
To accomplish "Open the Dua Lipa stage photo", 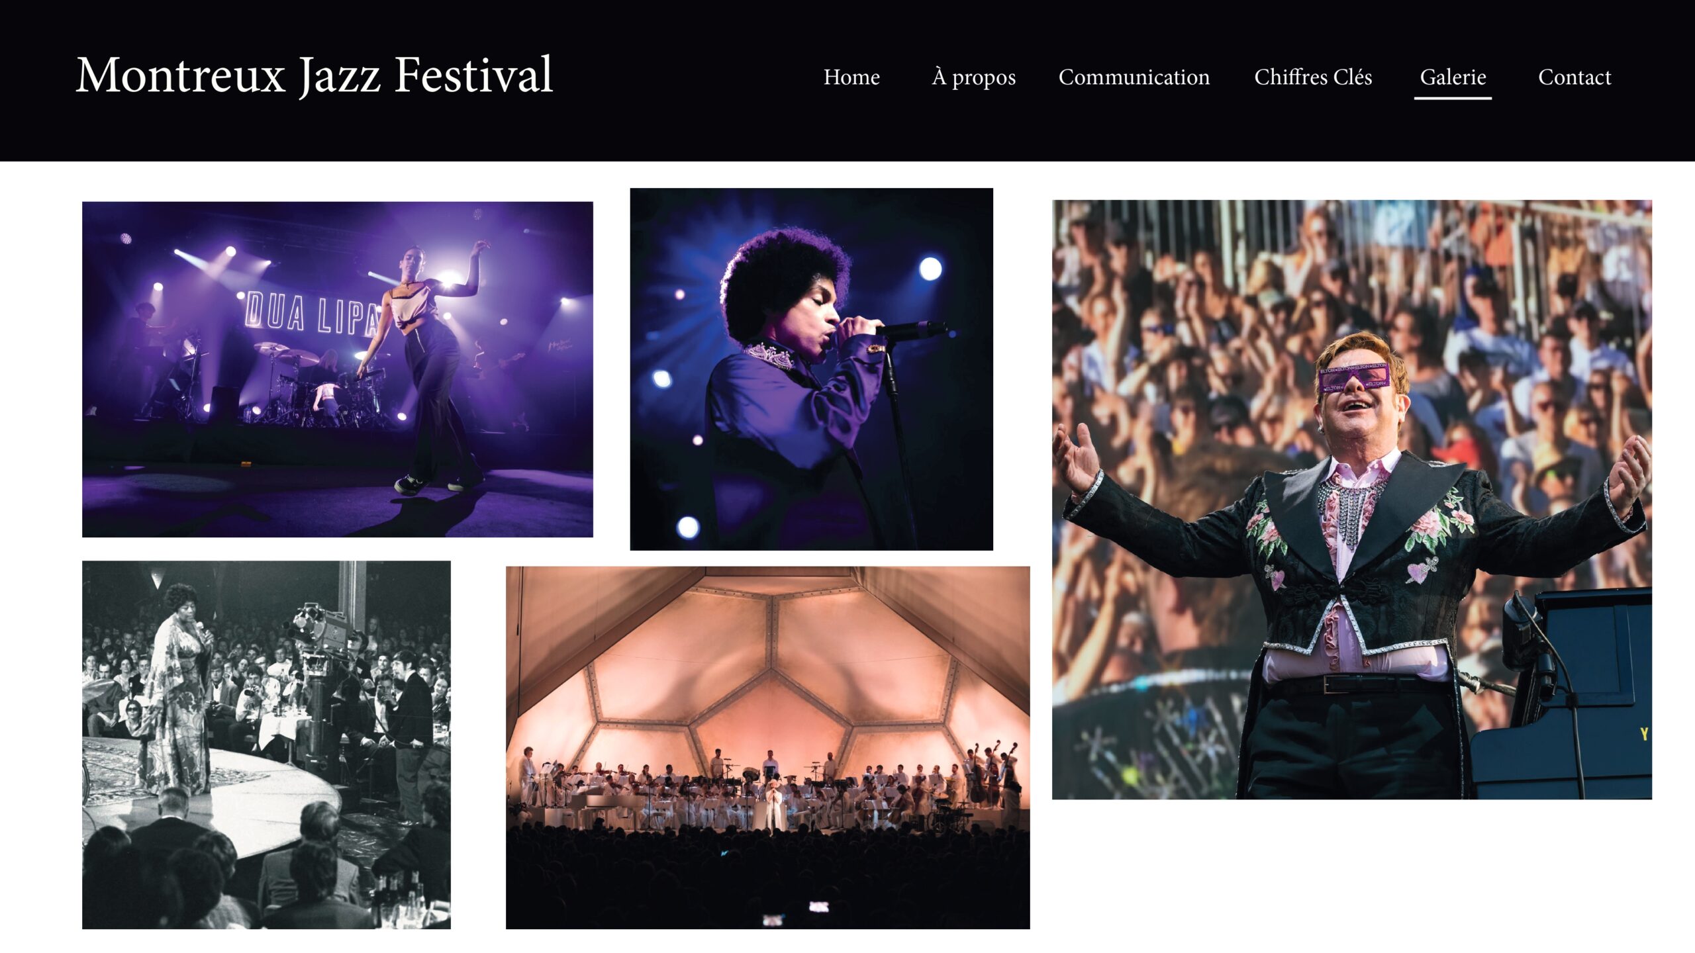I will (338, 369).
